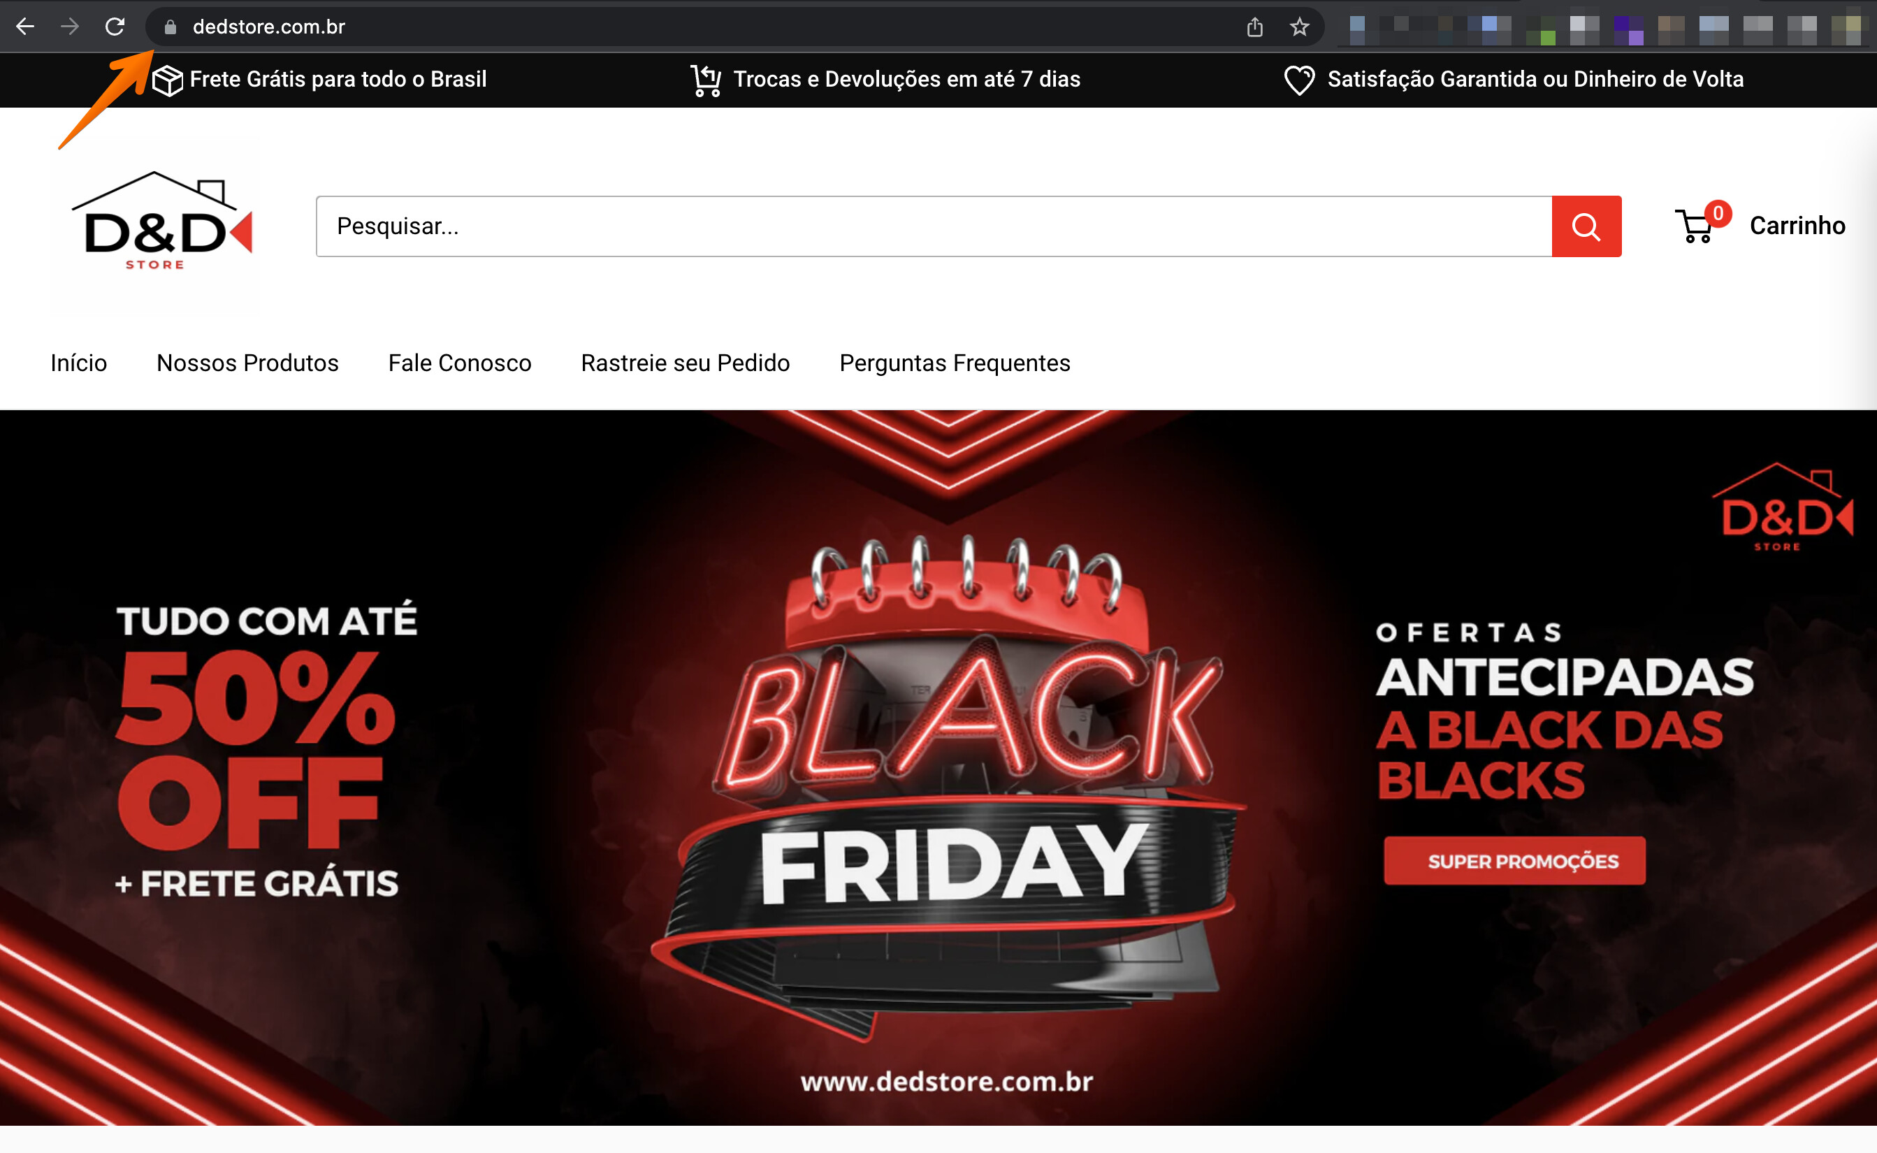Screen dimensions: 1877x1153
Task: Reload the page with the refresh icon
Action: coord(115,27)
